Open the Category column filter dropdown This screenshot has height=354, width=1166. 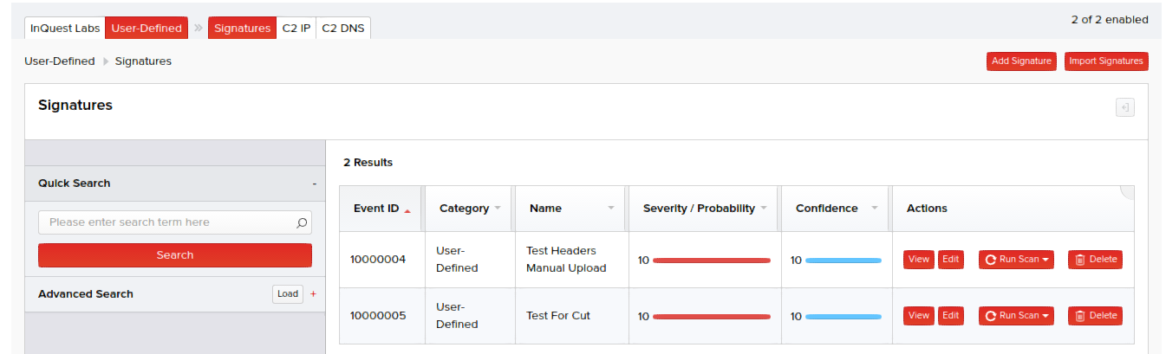click(x=498, y=209)
